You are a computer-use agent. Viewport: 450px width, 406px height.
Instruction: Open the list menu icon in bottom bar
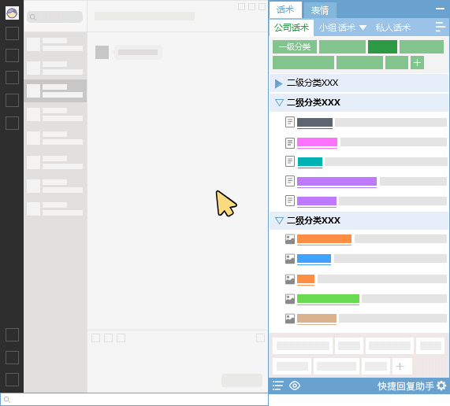278,386
